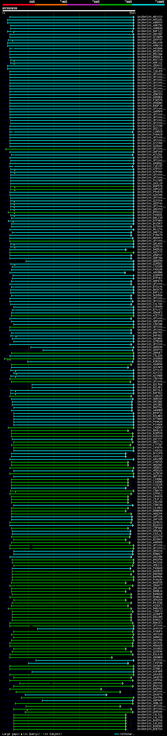This screenshot has height=736, width=167.
Task: Click the UniRef100_Q7PRC2 label
Action: [x=150, y=494]
